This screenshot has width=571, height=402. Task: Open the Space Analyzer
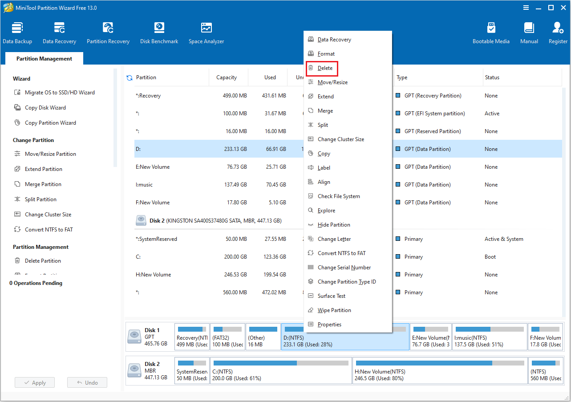pyautogui.click(x=206, y=32)
